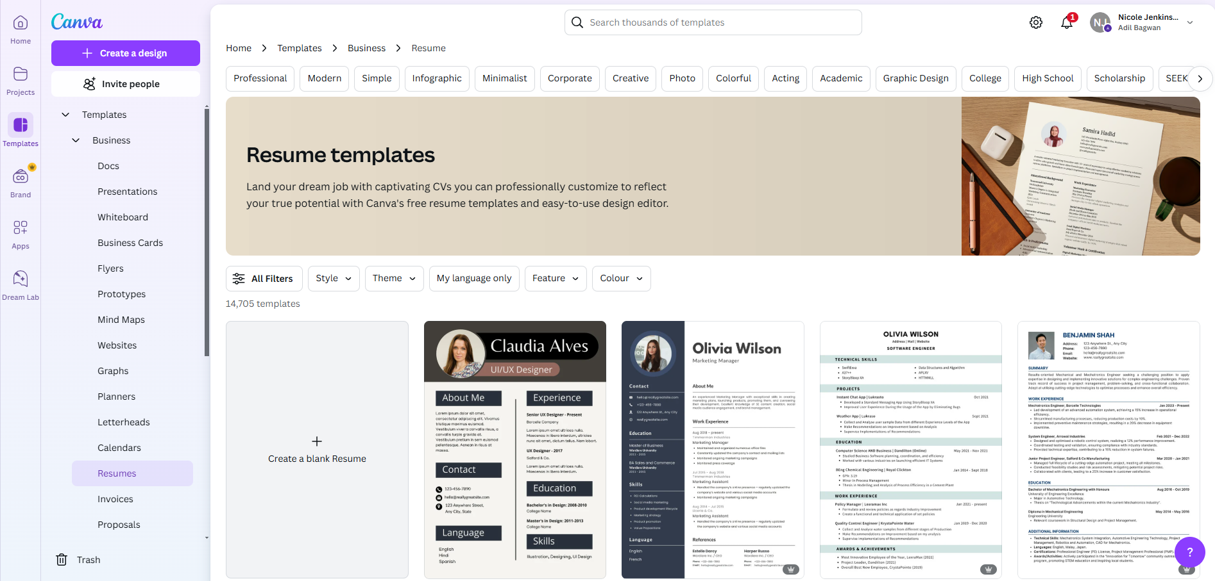Open Presentations in the sidebar tree

(x=128, y=192)
